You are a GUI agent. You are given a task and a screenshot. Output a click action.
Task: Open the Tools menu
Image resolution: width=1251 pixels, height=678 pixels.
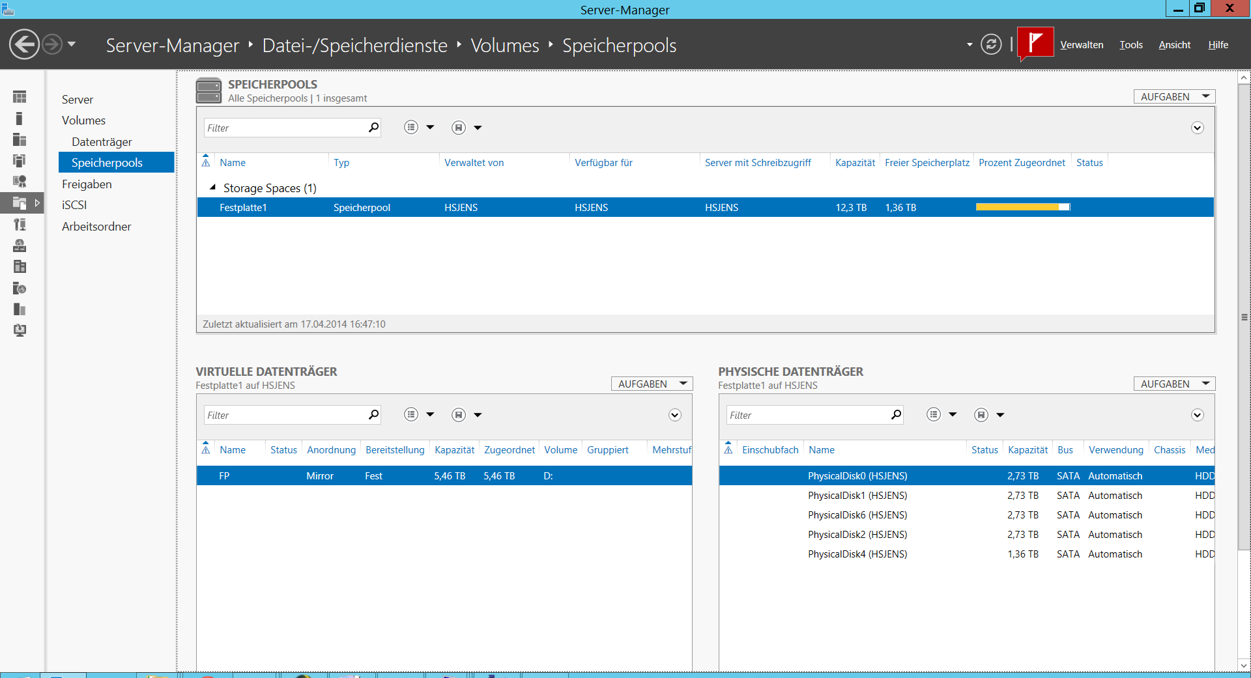pos(1131,45)
